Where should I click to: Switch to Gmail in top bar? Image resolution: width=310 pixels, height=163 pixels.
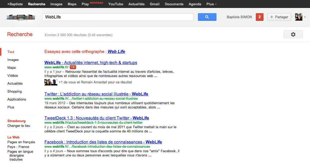[x=154, y=4]
